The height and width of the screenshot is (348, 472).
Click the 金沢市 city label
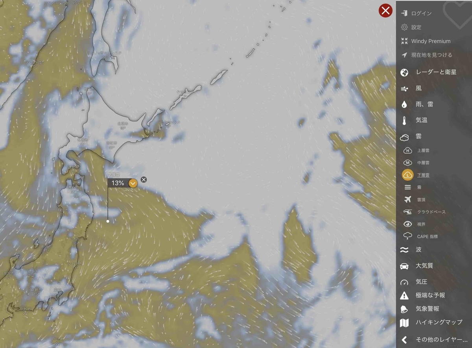(8, 273)
